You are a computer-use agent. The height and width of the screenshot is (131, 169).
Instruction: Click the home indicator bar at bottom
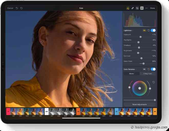point(81,118)
